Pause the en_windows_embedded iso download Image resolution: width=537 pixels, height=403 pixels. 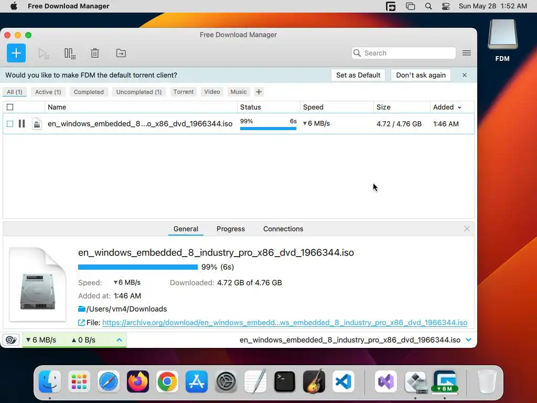point(22,124)
